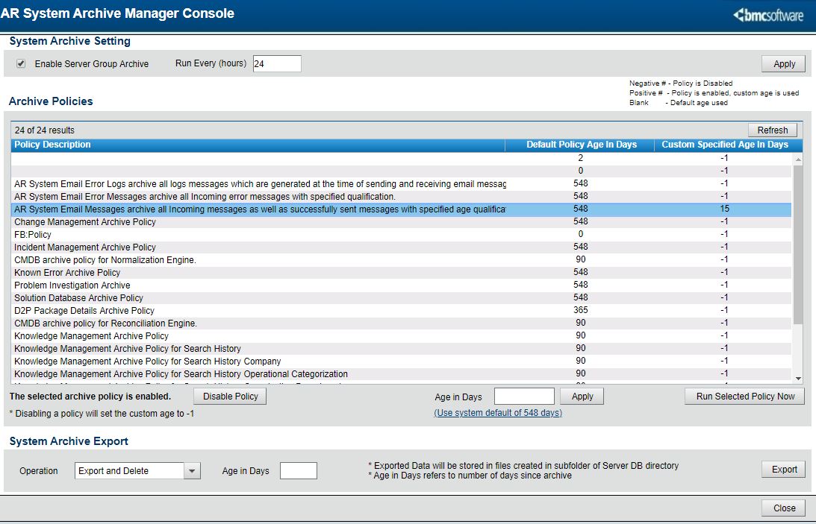Select the Known Error Archive Policy row
816x524 pixels.
67,273
